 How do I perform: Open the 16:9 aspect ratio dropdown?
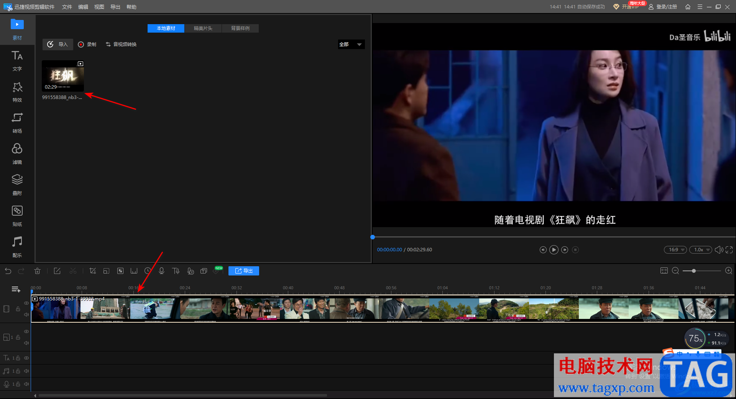(x=675, y=250)
